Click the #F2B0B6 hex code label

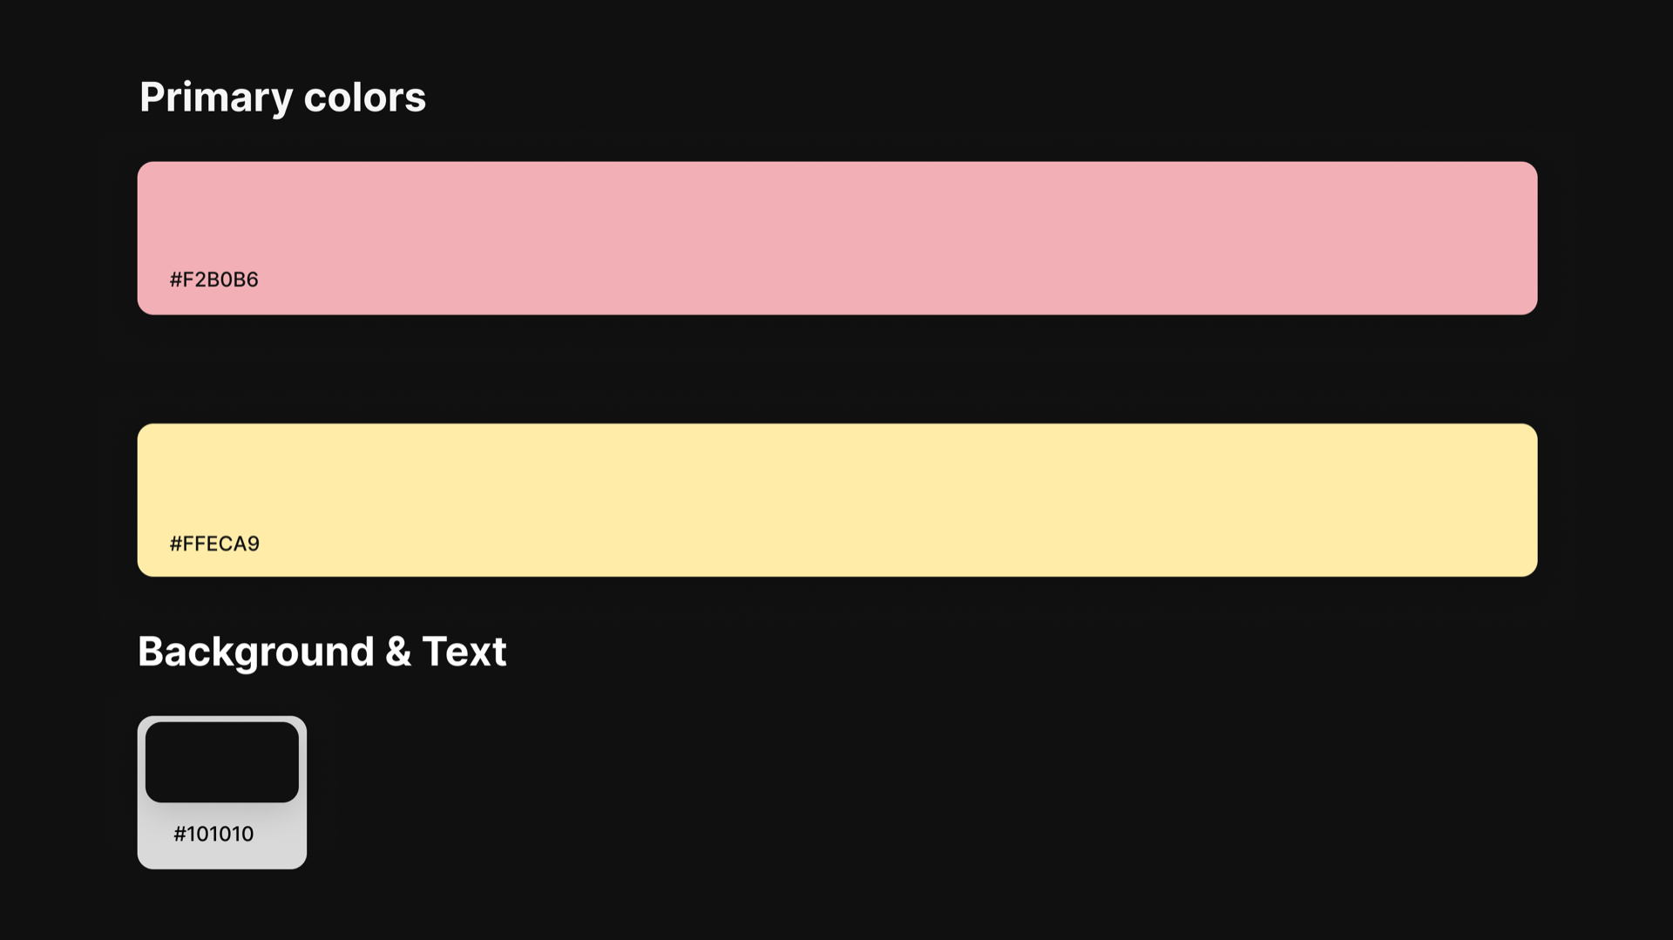213,280
